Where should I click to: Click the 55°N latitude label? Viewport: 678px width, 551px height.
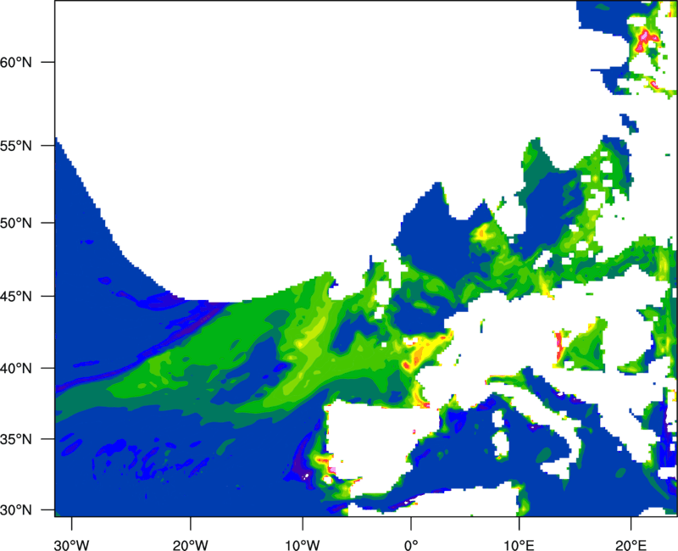tap(16, 146)
